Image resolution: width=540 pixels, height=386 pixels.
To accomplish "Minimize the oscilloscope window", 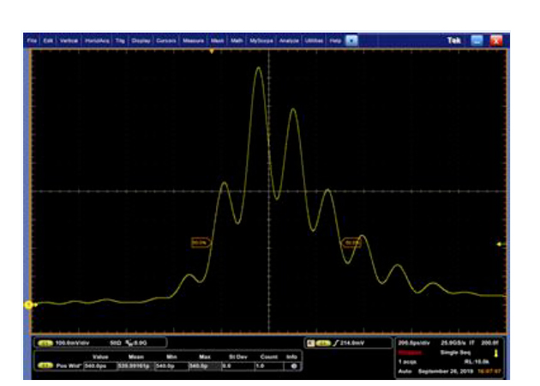I will point(477,40).
